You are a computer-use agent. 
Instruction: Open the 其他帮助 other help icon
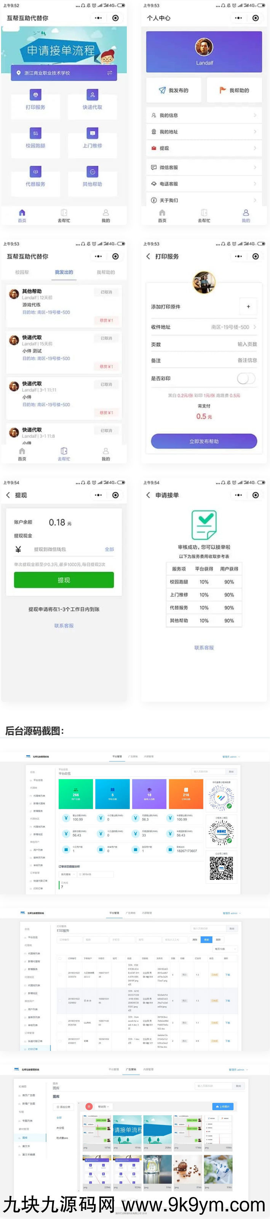pyautogui.click(x=93, y=172)
